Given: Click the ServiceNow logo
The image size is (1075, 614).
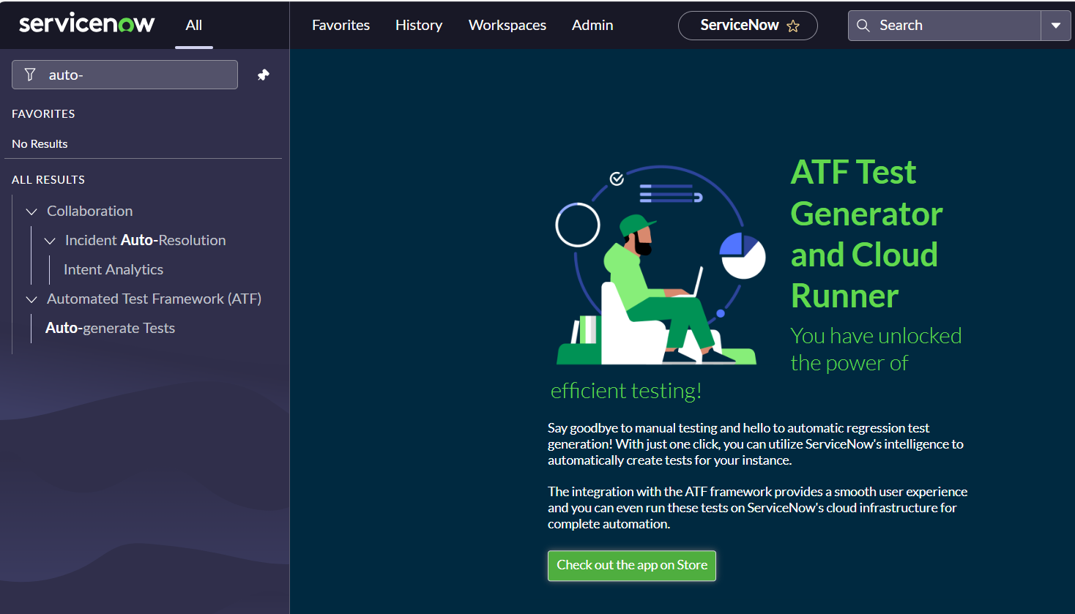Looking at the screenshot, I should [x=86, y=23].
